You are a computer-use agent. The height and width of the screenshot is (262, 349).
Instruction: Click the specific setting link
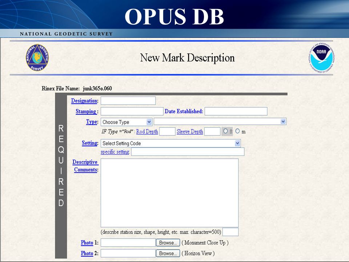tap(115, 152)
